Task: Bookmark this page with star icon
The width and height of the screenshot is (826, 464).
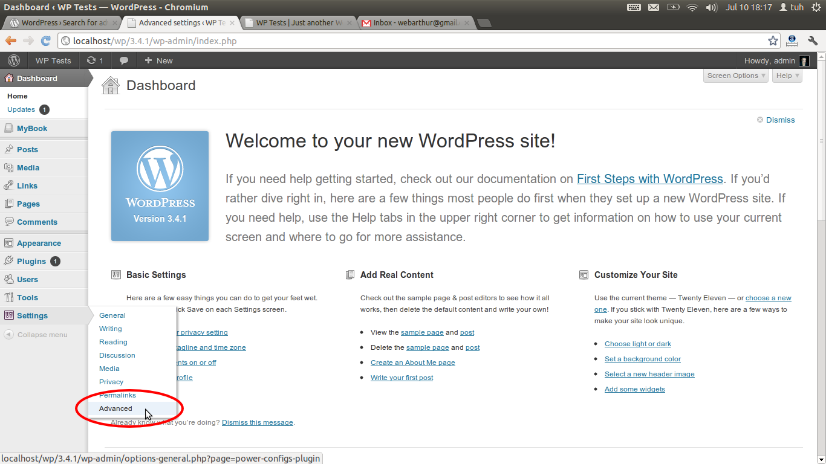Action: click(x=773, y=41)
